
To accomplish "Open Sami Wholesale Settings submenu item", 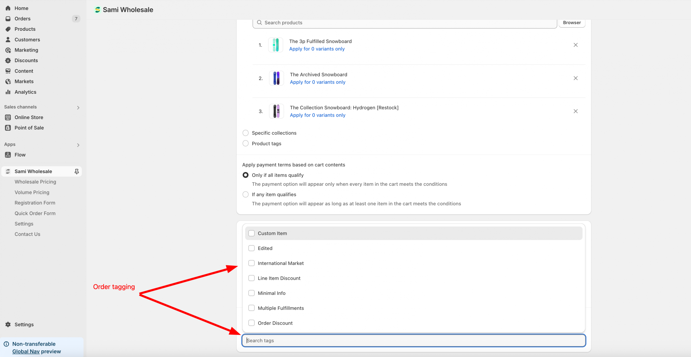I will tap(24, 224).
